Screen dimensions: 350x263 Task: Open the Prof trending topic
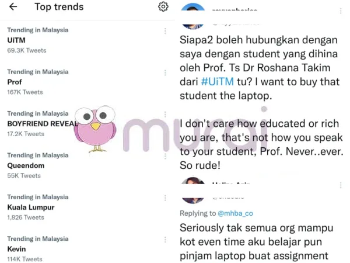pyautogui.click(x=87, y=82)
